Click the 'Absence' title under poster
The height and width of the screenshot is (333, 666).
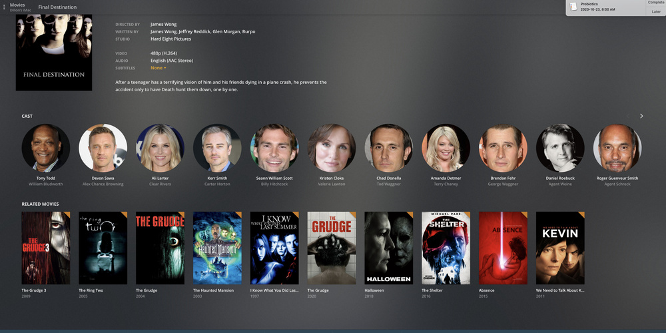pyautogui.click(x=486, y=290)
